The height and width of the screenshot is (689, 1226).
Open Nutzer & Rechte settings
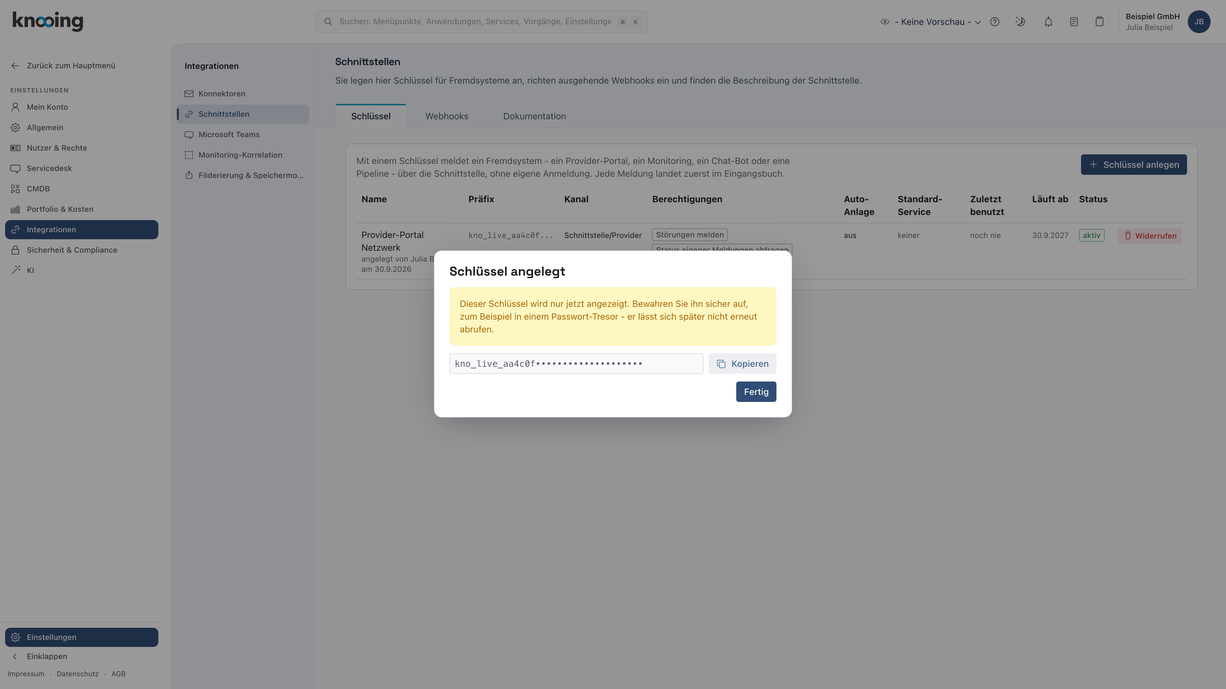pos(81,148)
